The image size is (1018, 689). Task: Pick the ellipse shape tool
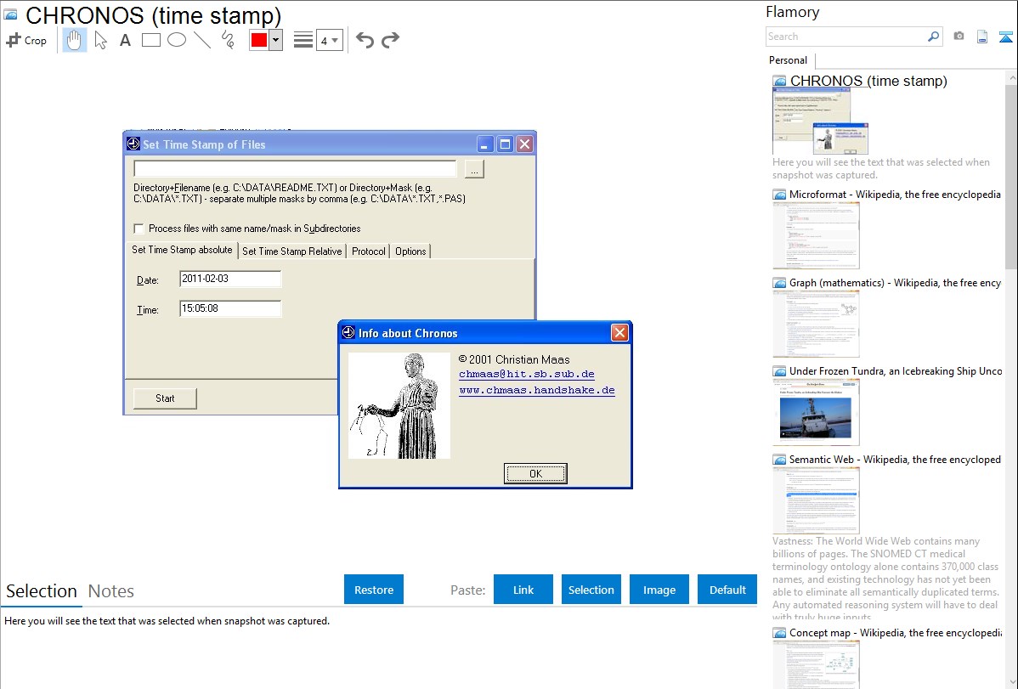[x=177, y=40]
